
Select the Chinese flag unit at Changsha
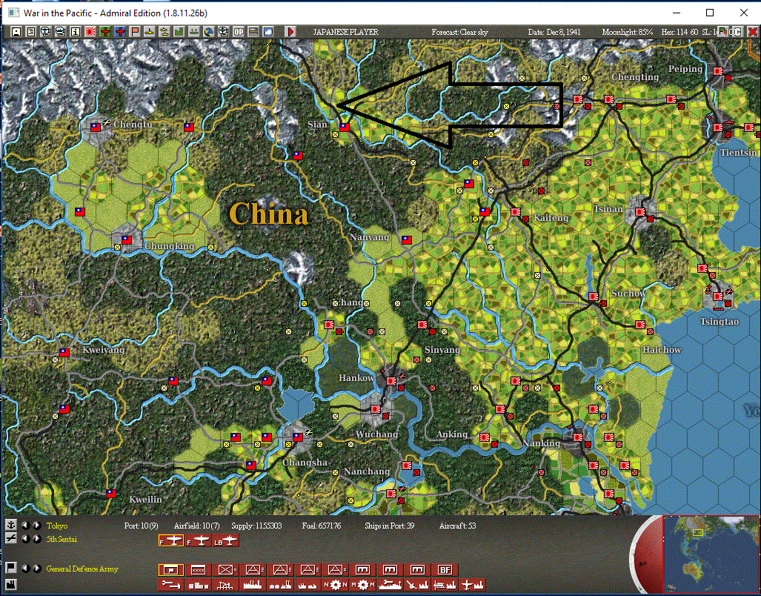point(297,437)
